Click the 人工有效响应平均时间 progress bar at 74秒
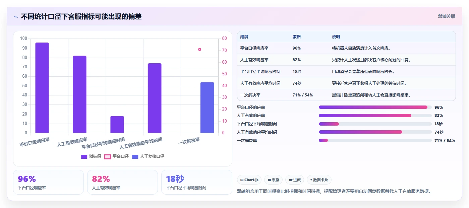Viewport: 469px width, 208px height. [375, 132]
